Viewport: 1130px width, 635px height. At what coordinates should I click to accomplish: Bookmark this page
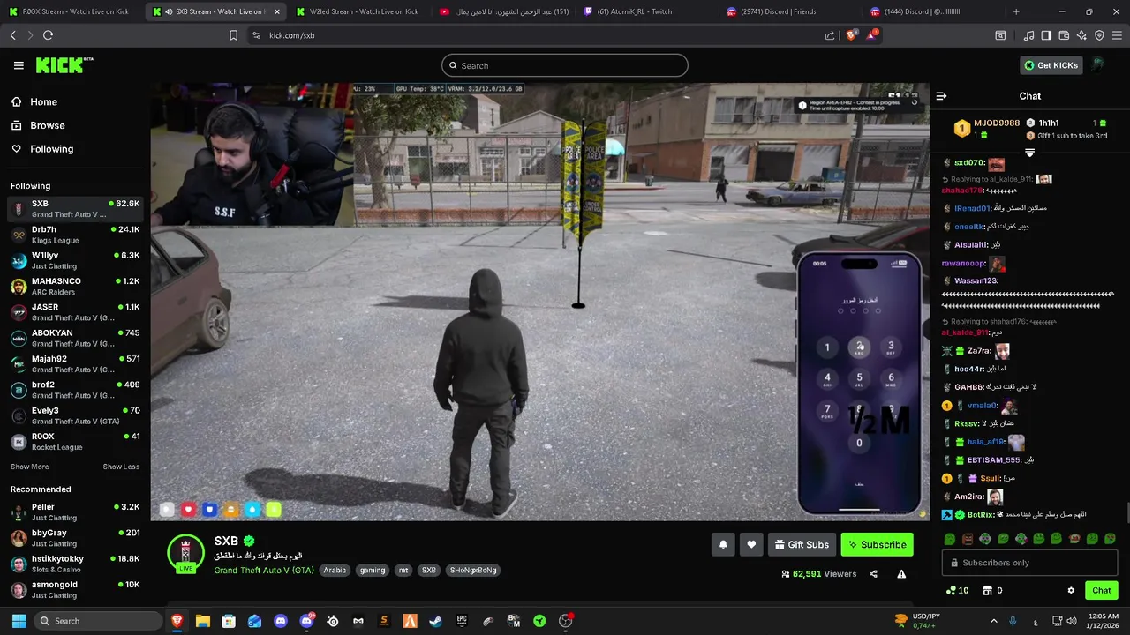233,35
